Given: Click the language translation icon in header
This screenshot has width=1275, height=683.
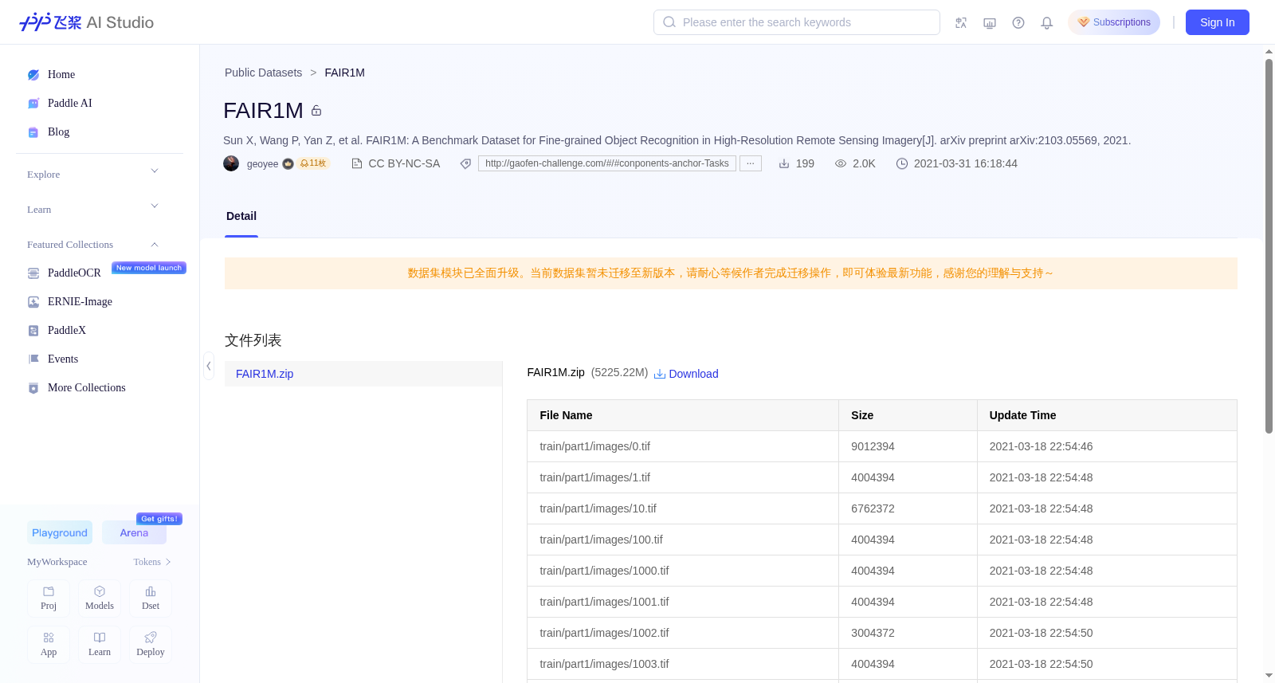Looking at the screenshot, I should pyautogui.click(x=961, y=23).
